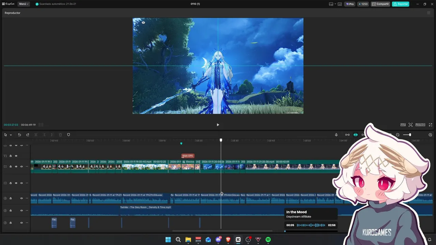
Task: Click the Windows Start button
Action: tap(168, 240)
